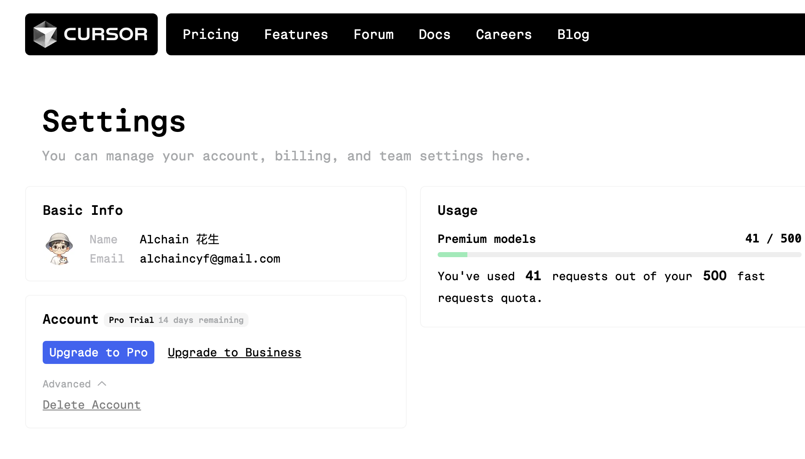Viewport: 805px width, 459px height.
Task: Click the Pricing navigation icon
Action: tap(211, 34)
